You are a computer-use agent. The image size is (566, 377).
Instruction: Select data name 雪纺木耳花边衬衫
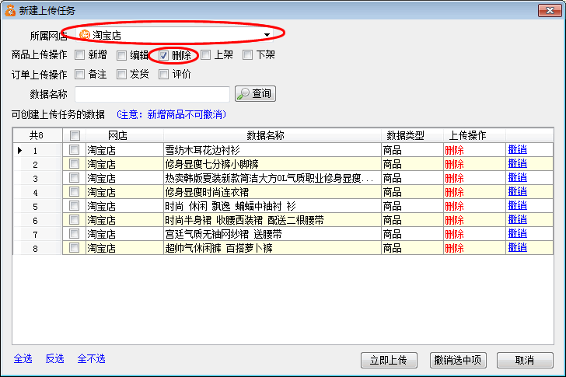[x=202, y=150]
